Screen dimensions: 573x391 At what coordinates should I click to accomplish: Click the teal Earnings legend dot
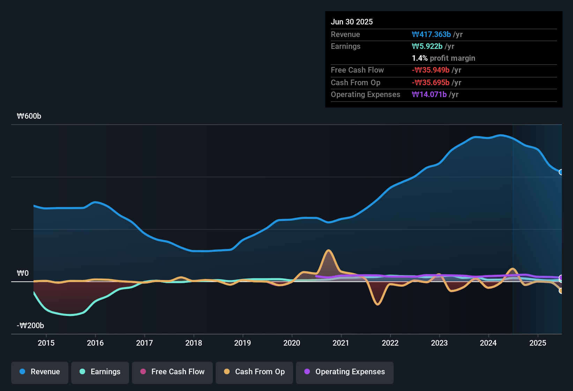[82, 372]
